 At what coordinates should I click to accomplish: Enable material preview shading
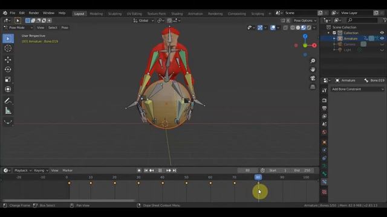pos(304,28)
